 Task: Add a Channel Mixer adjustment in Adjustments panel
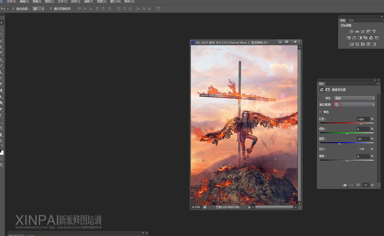pyautogui.click(x=371, y=38)
